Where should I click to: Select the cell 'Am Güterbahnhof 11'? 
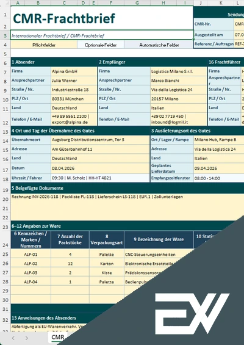click(100, 149)
